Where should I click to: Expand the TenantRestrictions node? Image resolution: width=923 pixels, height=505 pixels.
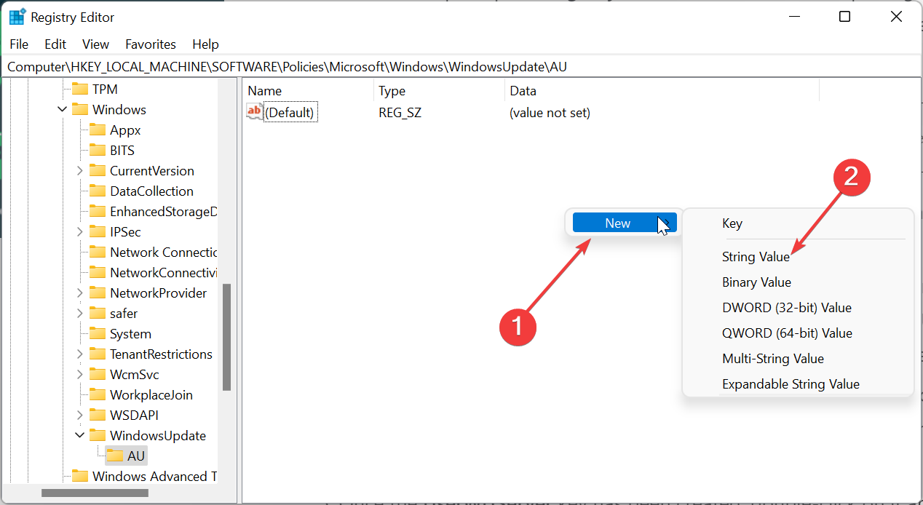[x=79, y=354]
